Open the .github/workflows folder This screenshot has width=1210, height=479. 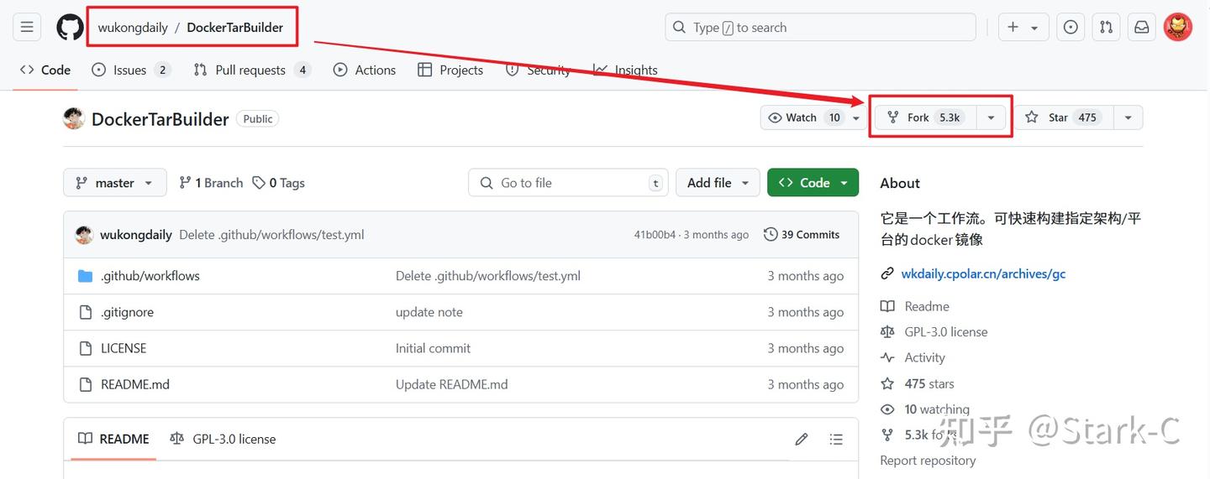(150, 276)
